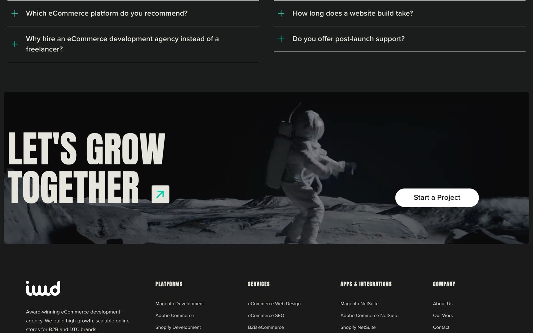Click the plus icon next to agency vs freelancer

point(15,44)
